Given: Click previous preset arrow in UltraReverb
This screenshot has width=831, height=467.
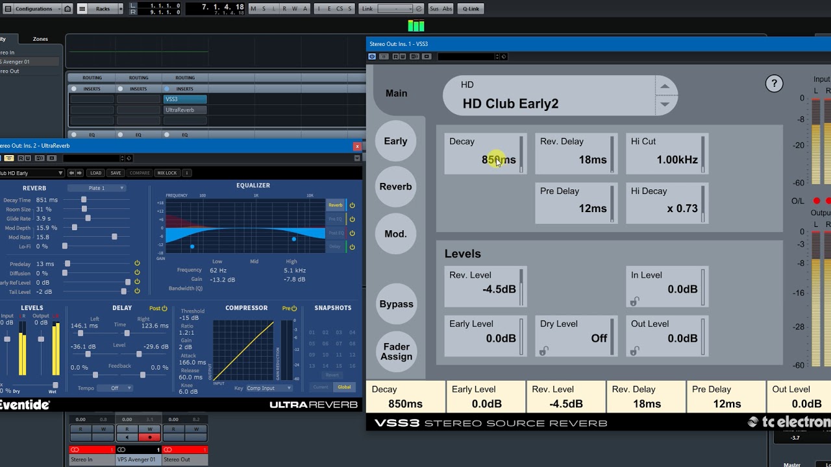Looking at the screenshot, I should coord(72,173).
